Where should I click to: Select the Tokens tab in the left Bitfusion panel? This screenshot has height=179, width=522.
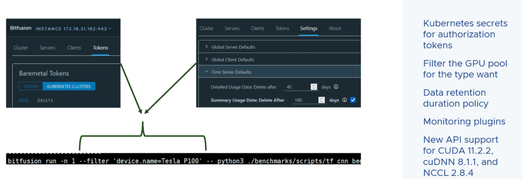tap(101, 48)
